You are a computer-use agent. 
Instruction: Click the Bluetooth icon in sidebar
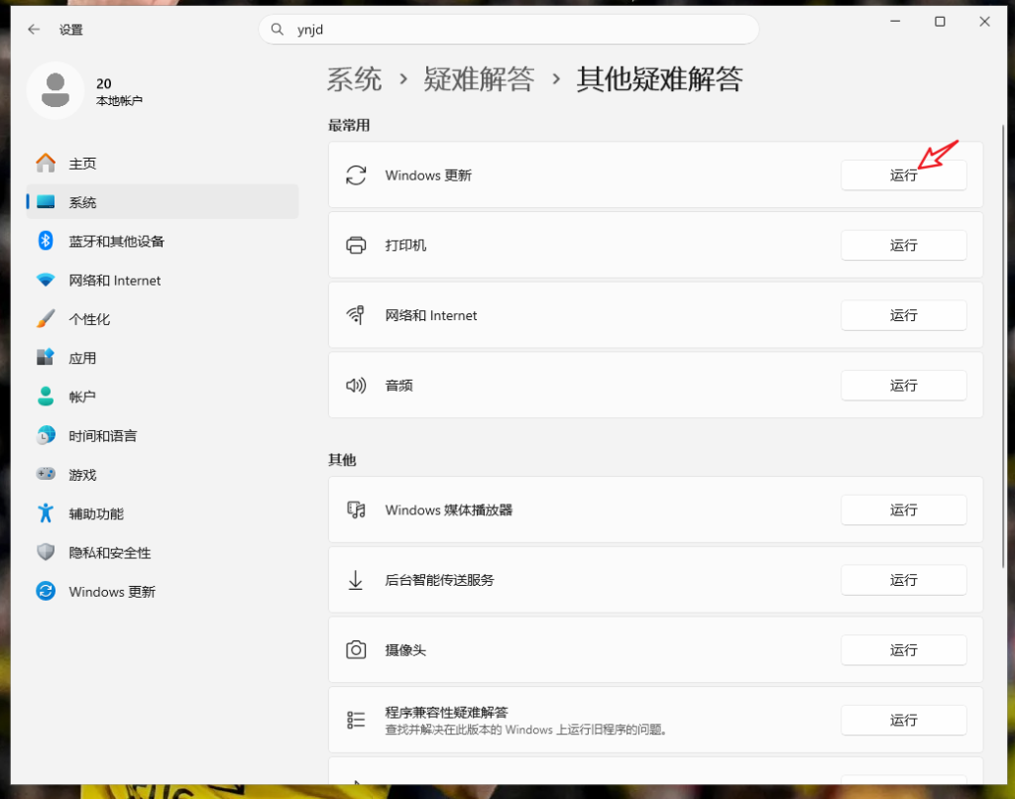[x=46, y=241]
